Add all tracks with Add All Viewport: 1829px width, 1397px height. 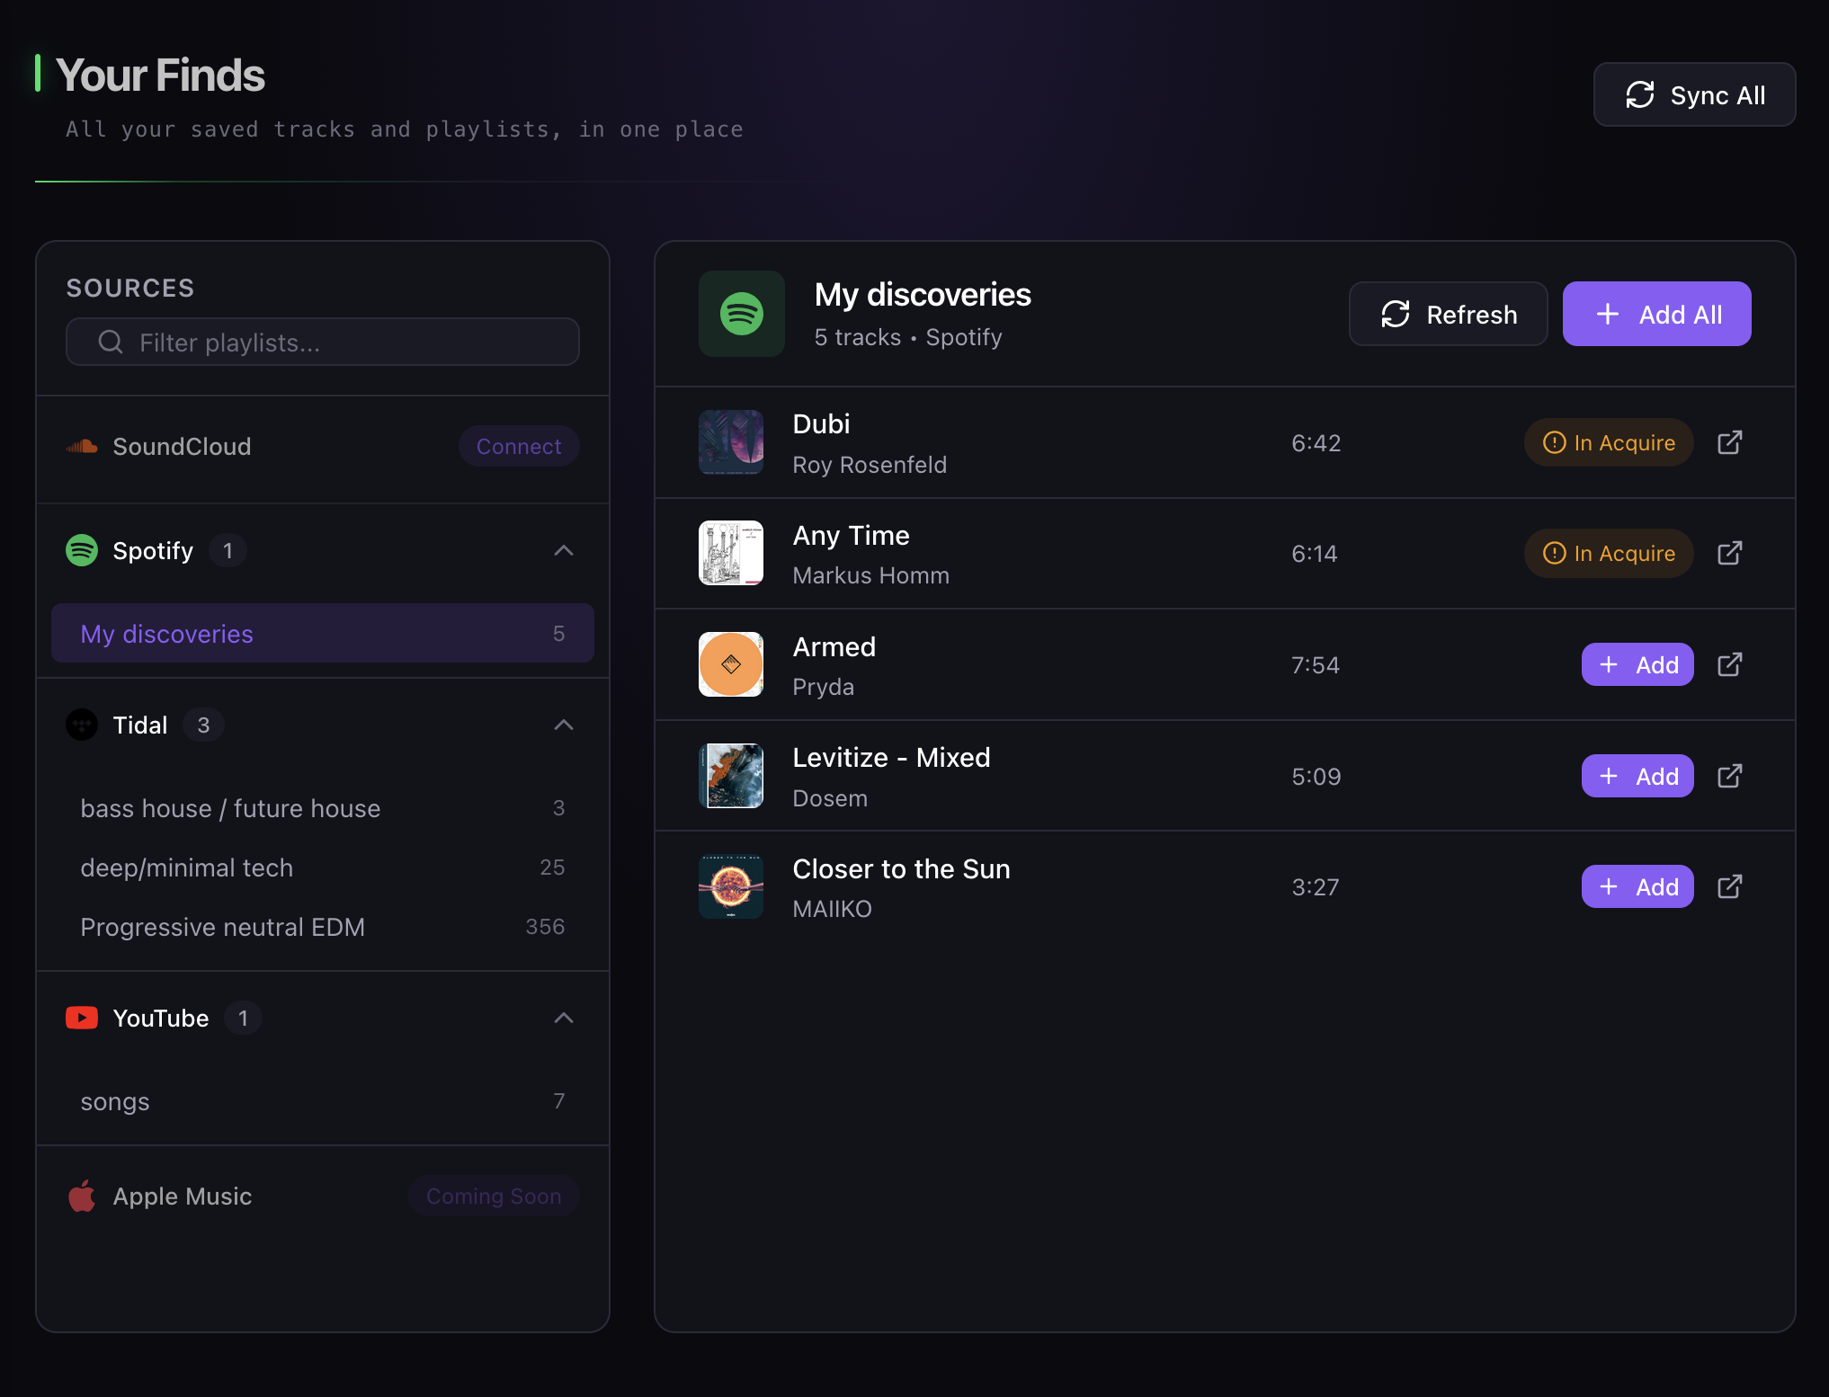click(1656, 314)
